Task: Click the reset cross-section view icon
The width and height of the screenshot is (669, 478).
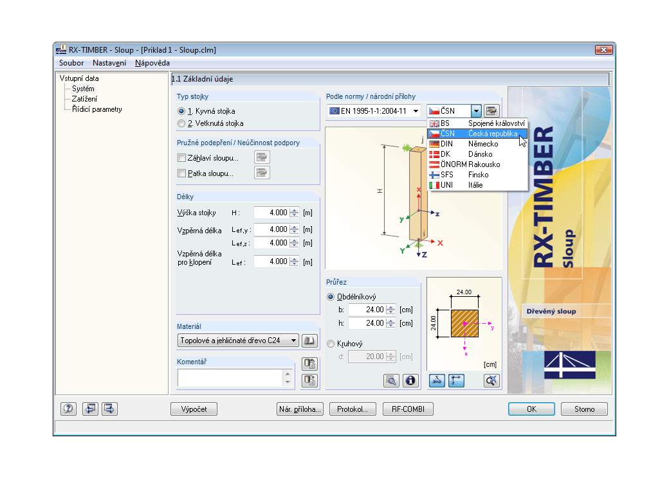Action: click(x=491, y=380)
